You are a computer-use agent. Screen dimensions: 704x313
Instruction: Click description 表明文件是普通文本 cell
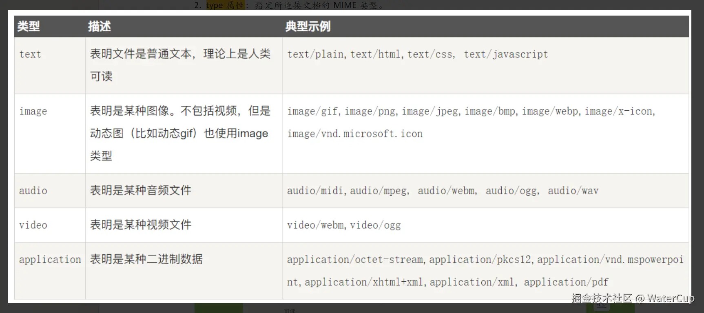coord(180,65)
